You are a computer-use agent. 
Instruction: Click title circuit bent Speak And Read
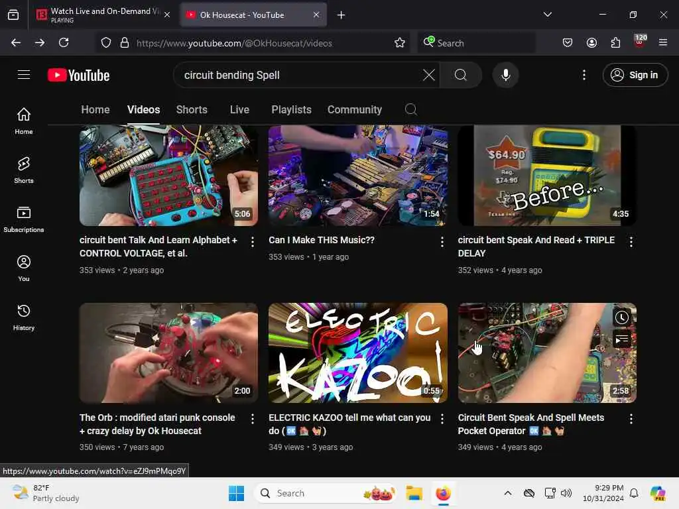[x=536, y=247]
